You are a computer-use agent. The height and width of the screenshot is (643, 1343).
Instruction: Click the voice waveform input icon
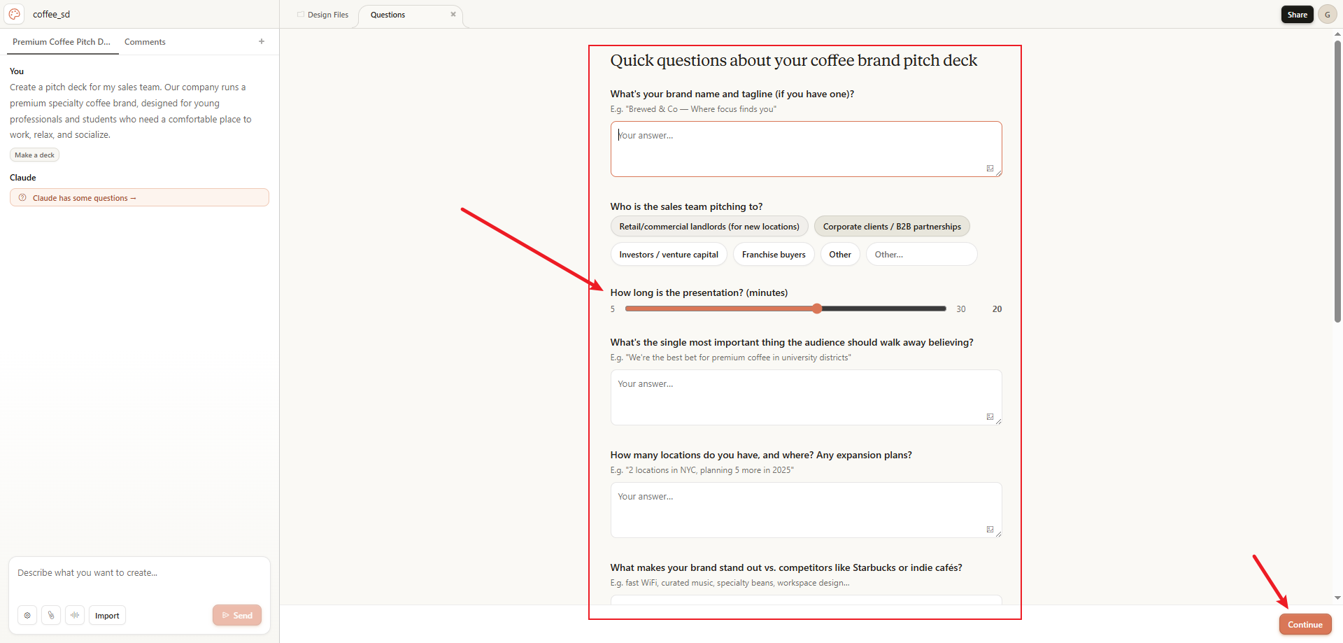coord(75,616)
